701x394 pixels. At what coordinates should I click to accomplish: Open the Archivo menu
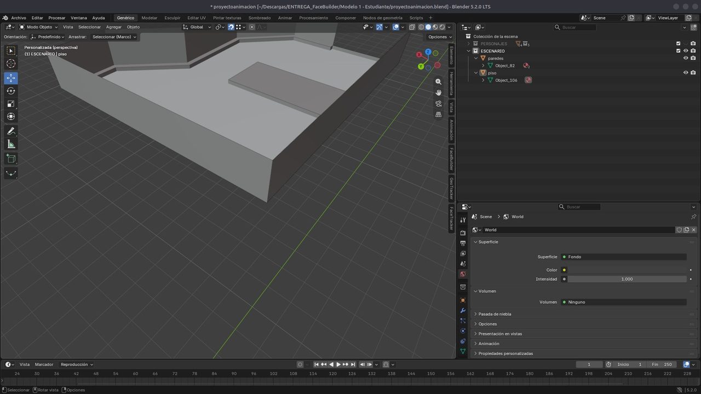pos(19,18)
